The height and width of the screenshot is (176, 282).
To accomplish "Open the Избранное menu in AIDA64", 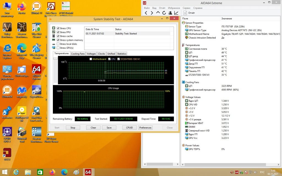I will point(174,8).
